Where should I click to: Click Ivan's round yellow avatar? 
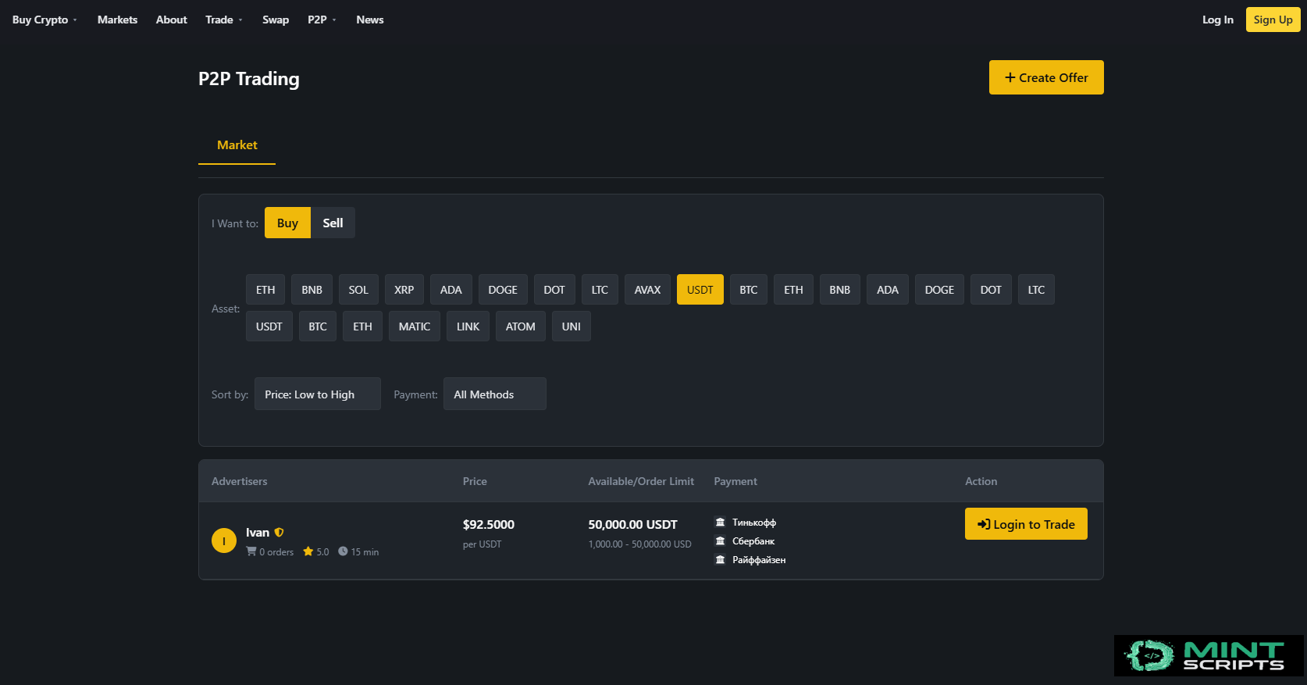[x=224, y=541]
